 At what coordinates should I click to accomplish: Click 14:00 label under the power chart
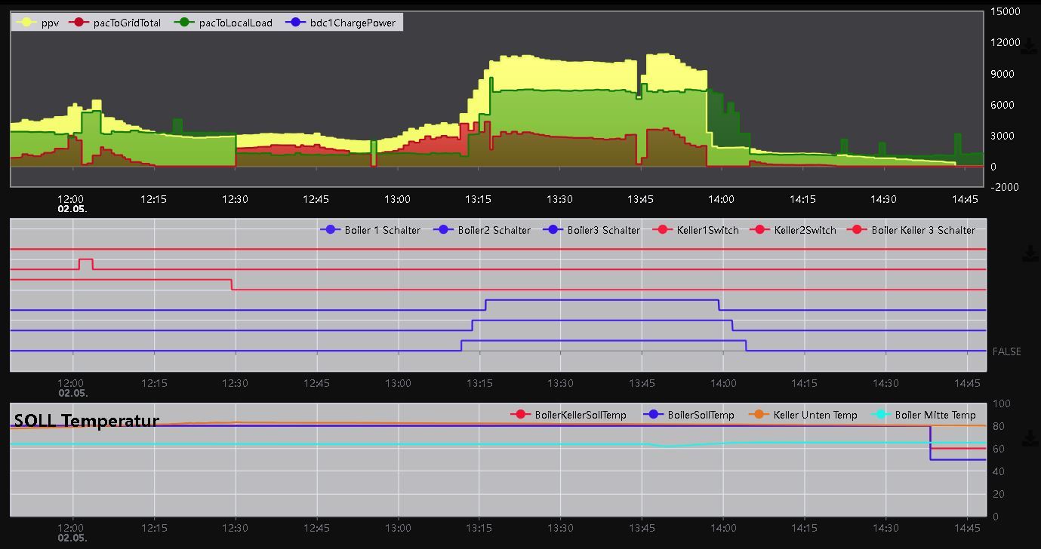tap(722, 199)
